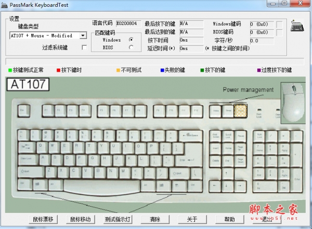Click the mouse image beside the keyboard
The width and height of the screenshot is (312, 229).
tap(293, 103)
